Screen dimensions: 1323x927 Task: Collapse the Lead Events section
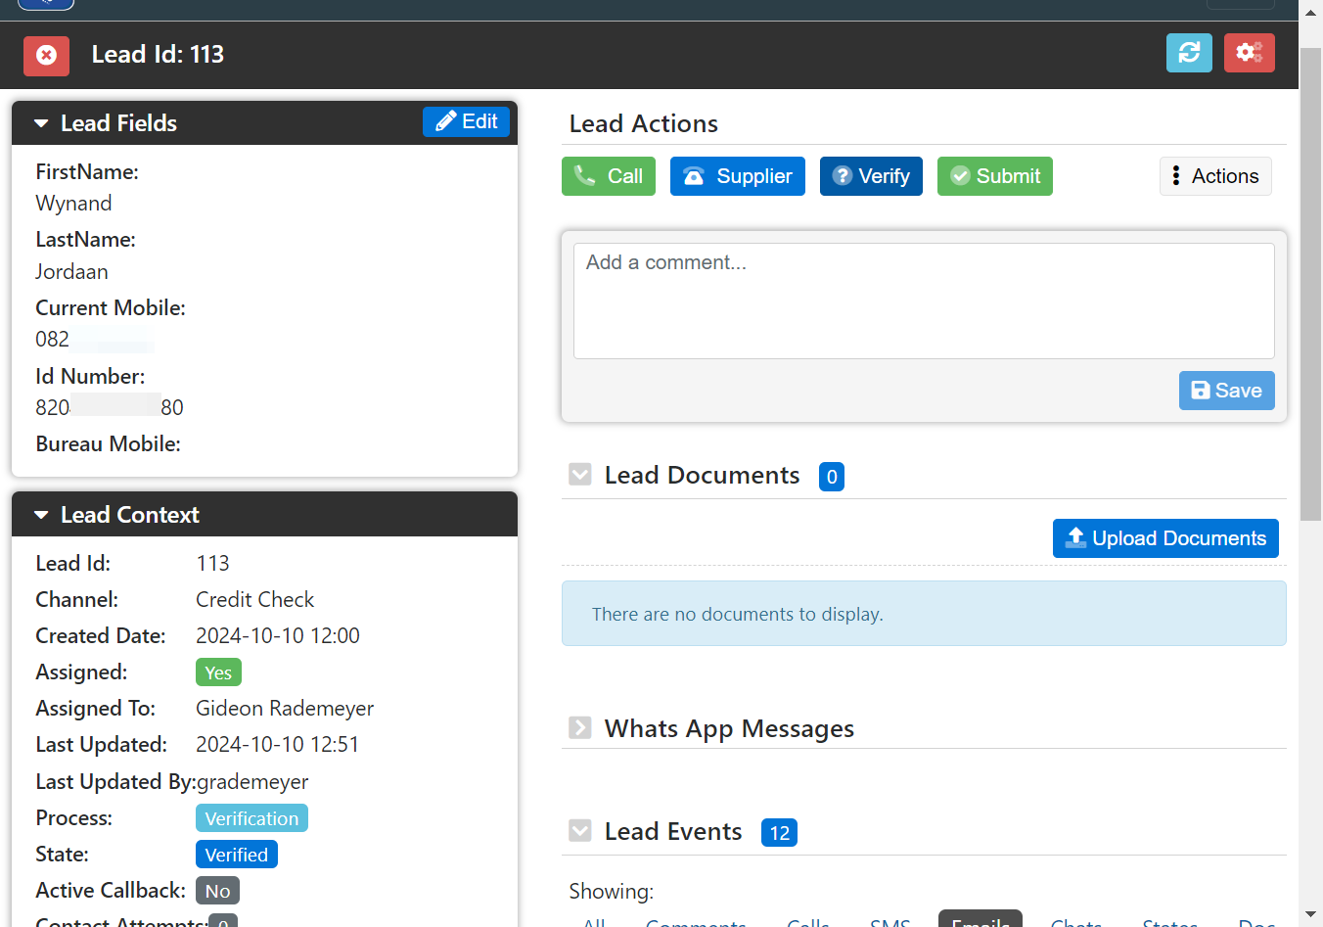coord(580,831)
